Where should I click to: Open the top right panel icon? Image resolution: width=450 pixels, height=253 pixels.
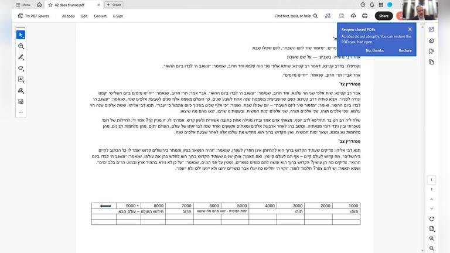(431, 29)
